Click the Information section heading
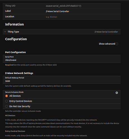The image size is (129, 139). pyautogui.click(x=14, y=24)
